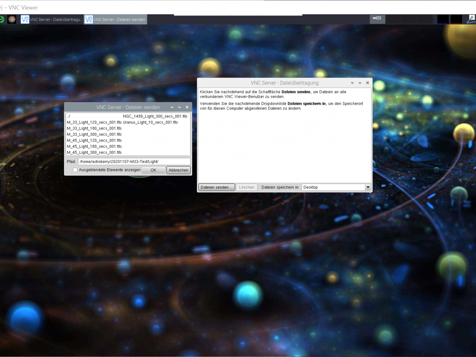Enable 'Ausgeblendete Elemente anzeigen' checkbox
Image resolution: width=476 pixels, height=357 pixels.
click(75, 170)
